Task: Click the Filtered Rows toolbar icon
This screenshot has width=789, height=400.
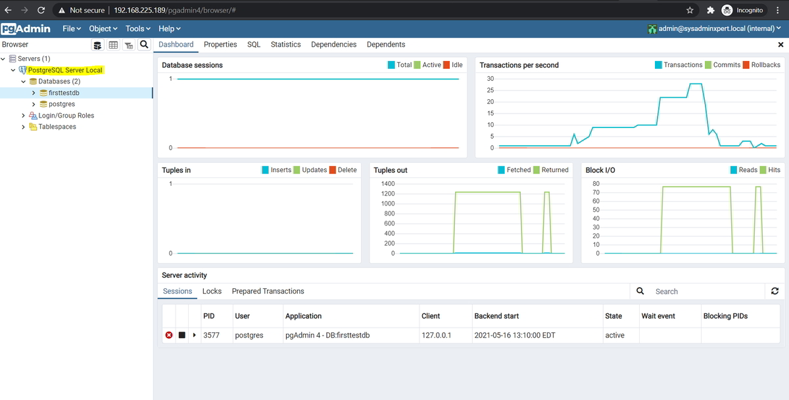Action: [x=128, y=45]
